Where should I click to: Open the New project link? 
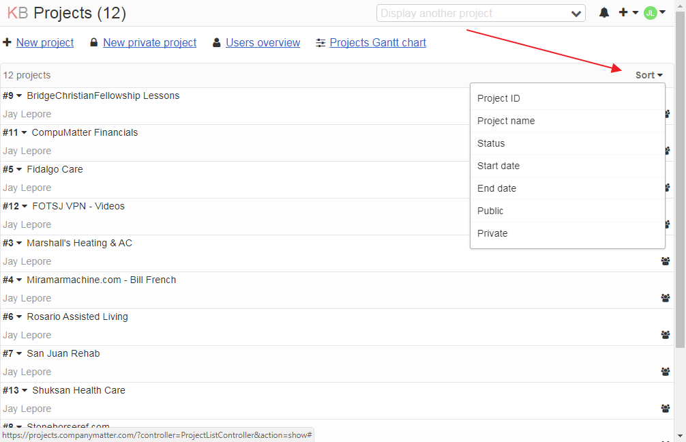[44, 42]
